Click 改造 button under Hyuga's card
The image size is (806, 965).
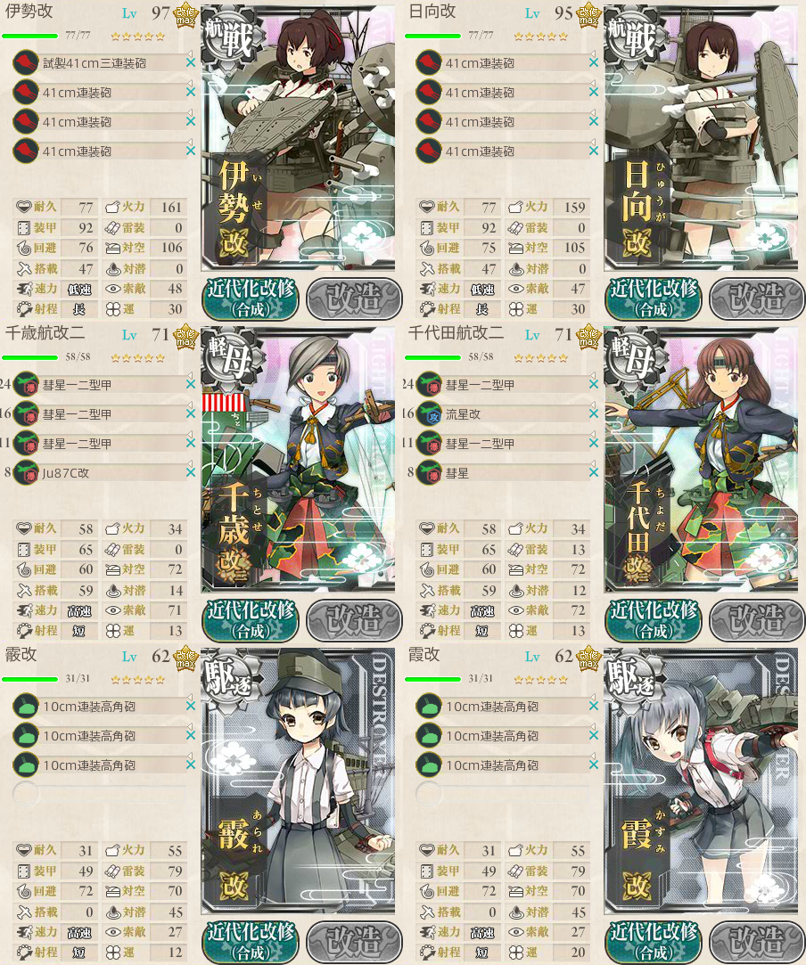click(757, 298)
